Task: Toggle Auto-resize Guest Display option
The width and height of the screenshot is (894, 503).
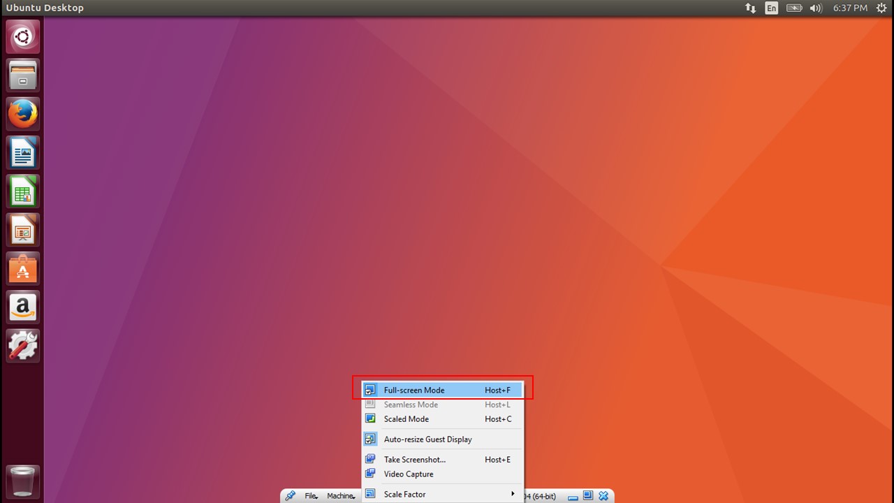Action: coord(427,439)
